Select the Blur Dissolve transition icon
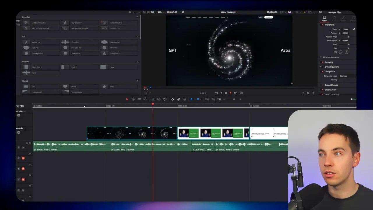The image size is (373, 210). pyautogui.click(x=65, y=23)
